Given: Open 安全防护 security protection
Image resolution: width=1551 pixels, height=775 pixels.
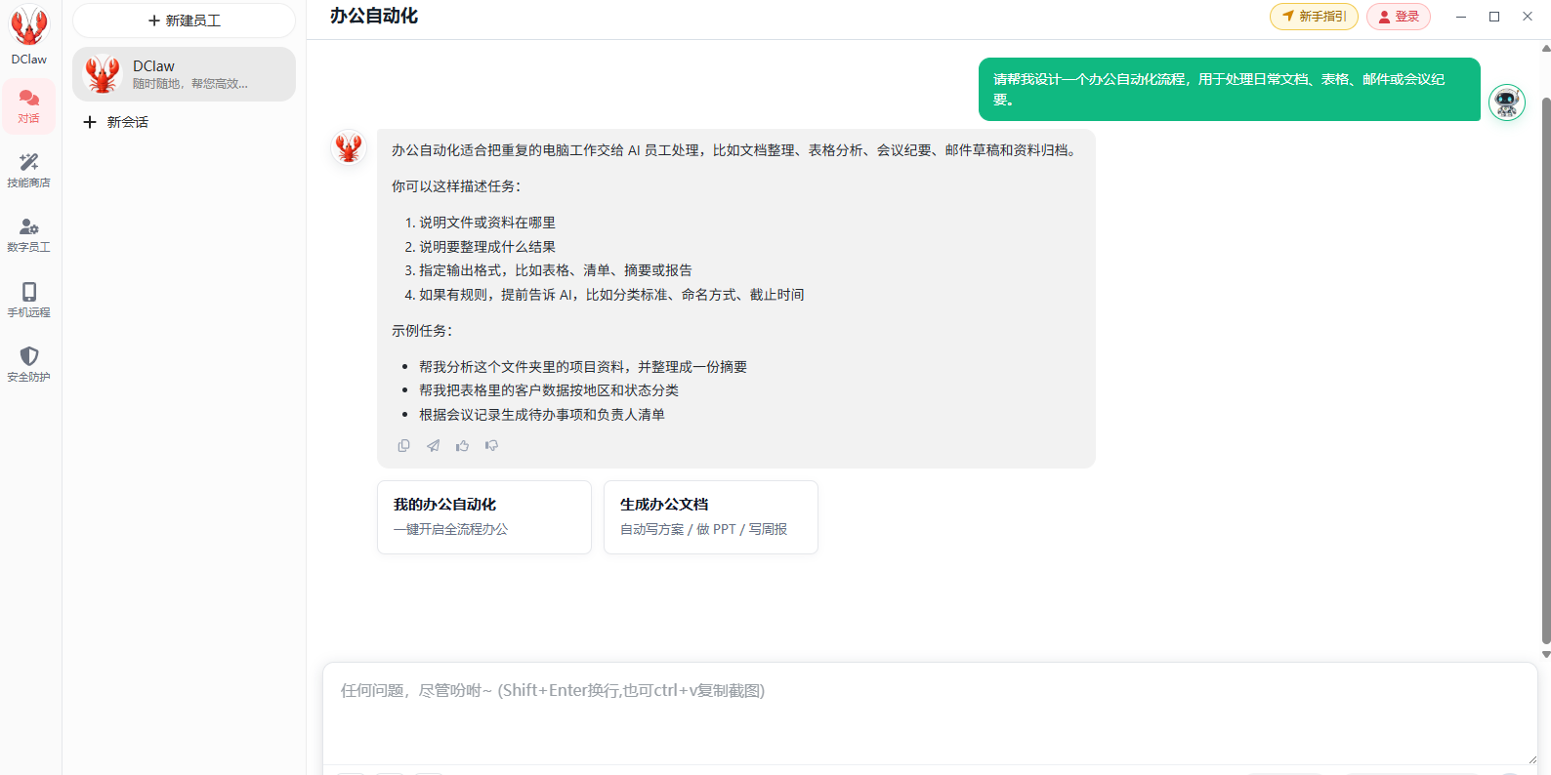Looking at the screenshot, I should 28,364.
